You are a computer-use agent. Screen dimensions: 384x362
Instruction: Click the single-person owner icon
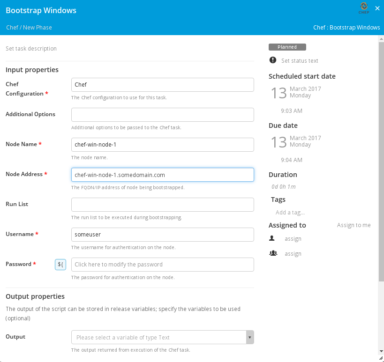point(272,238)
